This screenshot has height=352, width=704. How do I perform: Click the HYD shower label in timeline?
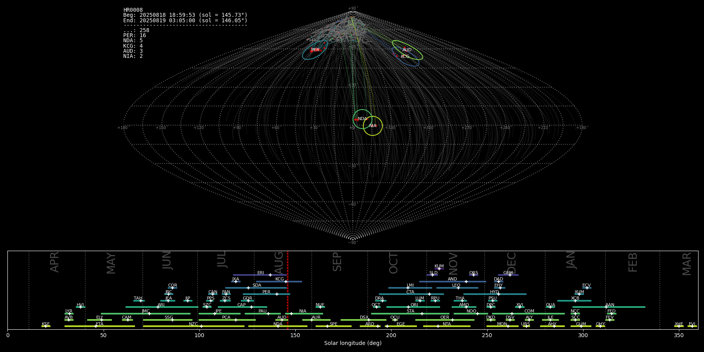(494, 292)
